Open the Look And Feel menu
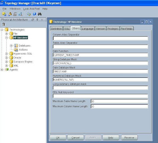158x143 pixels. coord(31,9)
